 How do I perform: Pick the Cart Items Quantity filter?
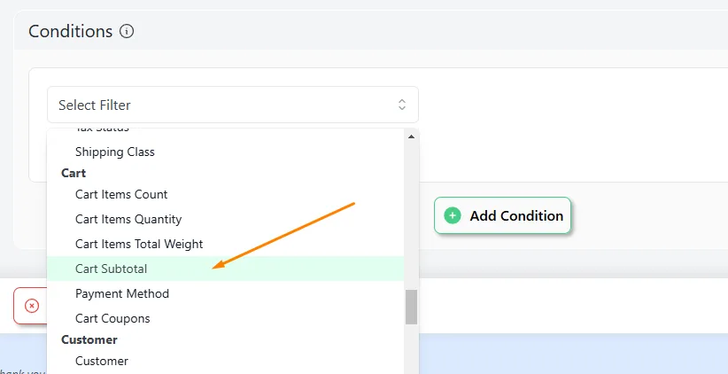[225, 219]
